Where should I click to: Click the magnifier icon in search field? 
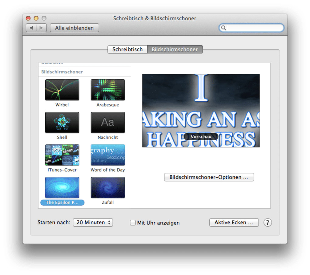(x=223, y=28)
